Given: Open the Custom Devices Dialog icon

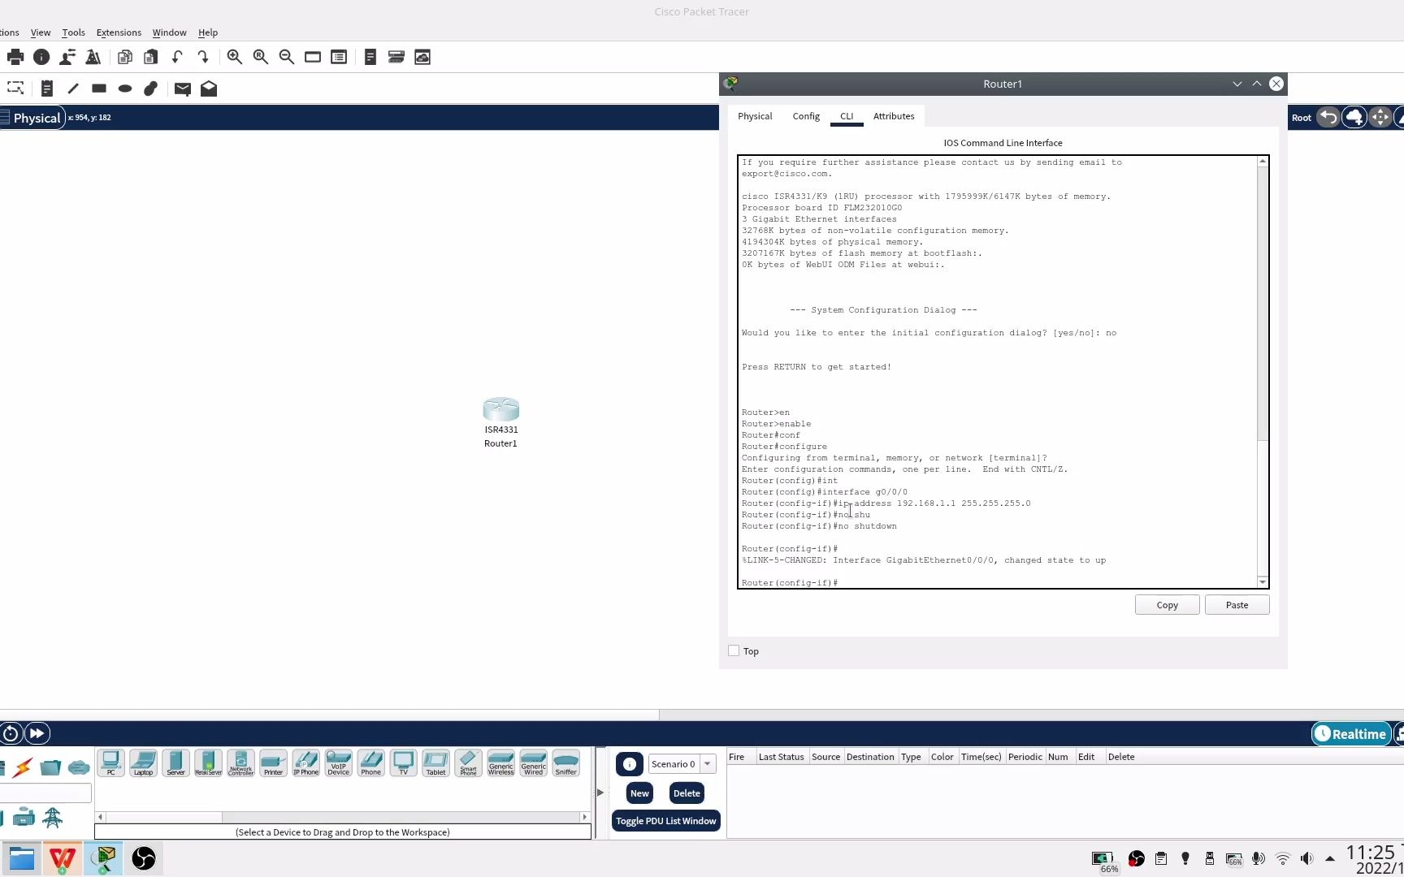Looking at the screenshot, I should coord(370,57).
